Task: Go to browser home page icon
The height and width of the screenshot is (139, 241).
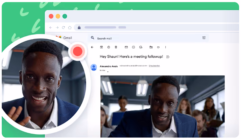Action: point(70,27)
